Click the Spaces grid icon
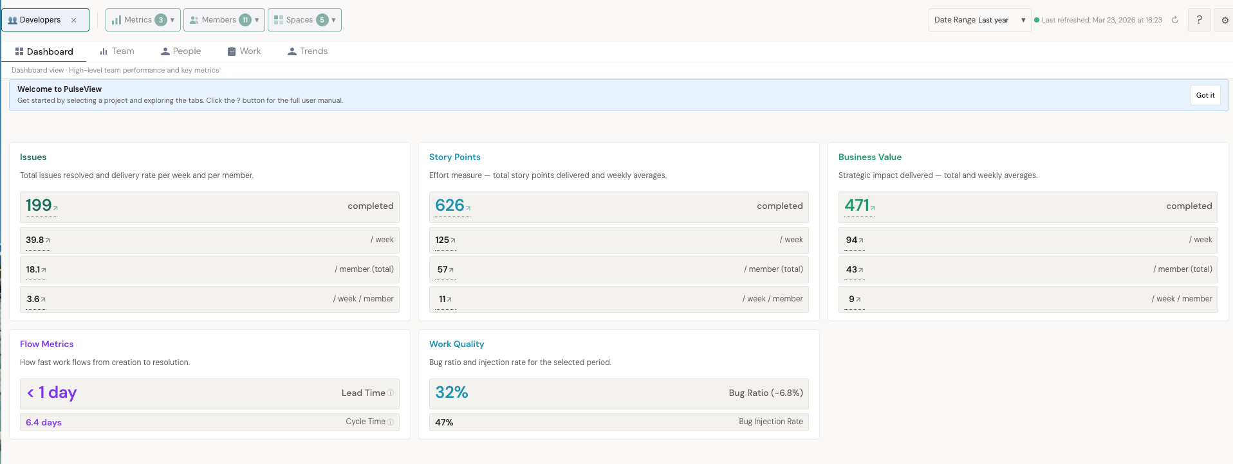This screenshot has height=464, width=1233. click(x=279, y=20)
